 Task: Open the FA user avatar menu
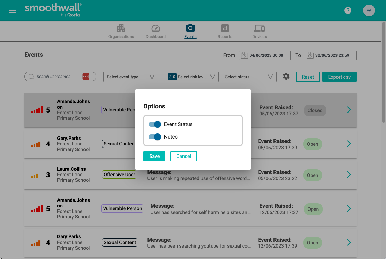[369, 10]
